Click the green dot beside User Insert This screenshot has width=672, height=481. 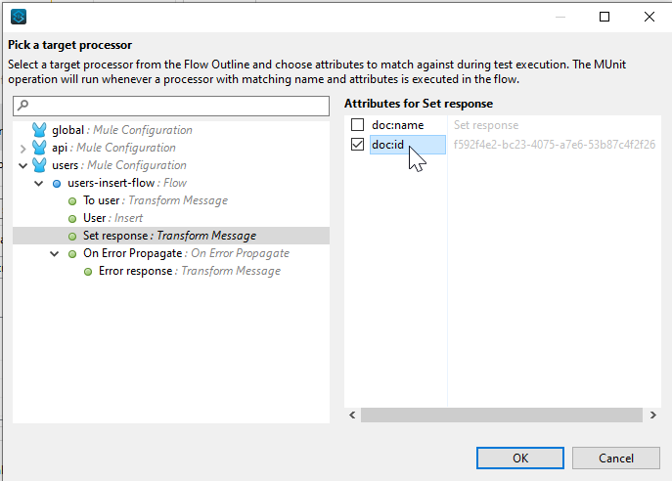coord(72,218)
